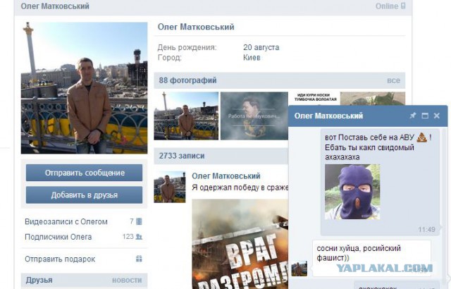The image size is (451, 289).
Task: Close the chat popup window
Action: click(437, 116)
